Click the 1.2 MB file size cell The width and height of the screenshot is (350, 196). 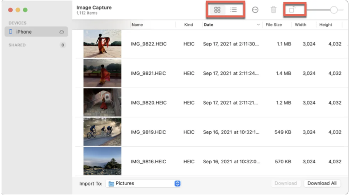(284, 103)
